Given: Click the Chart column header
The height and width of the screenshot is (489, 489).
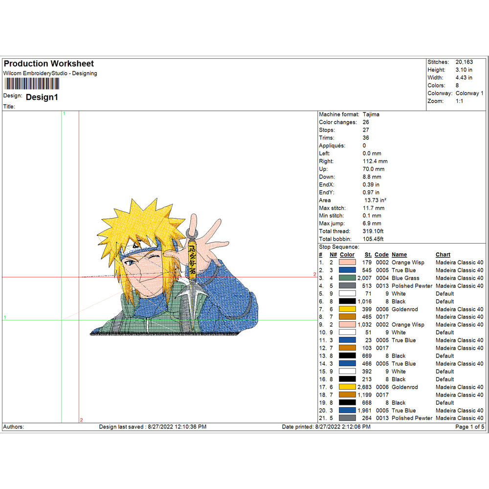Looking at the screenshot, I should (x=443, y=255).
